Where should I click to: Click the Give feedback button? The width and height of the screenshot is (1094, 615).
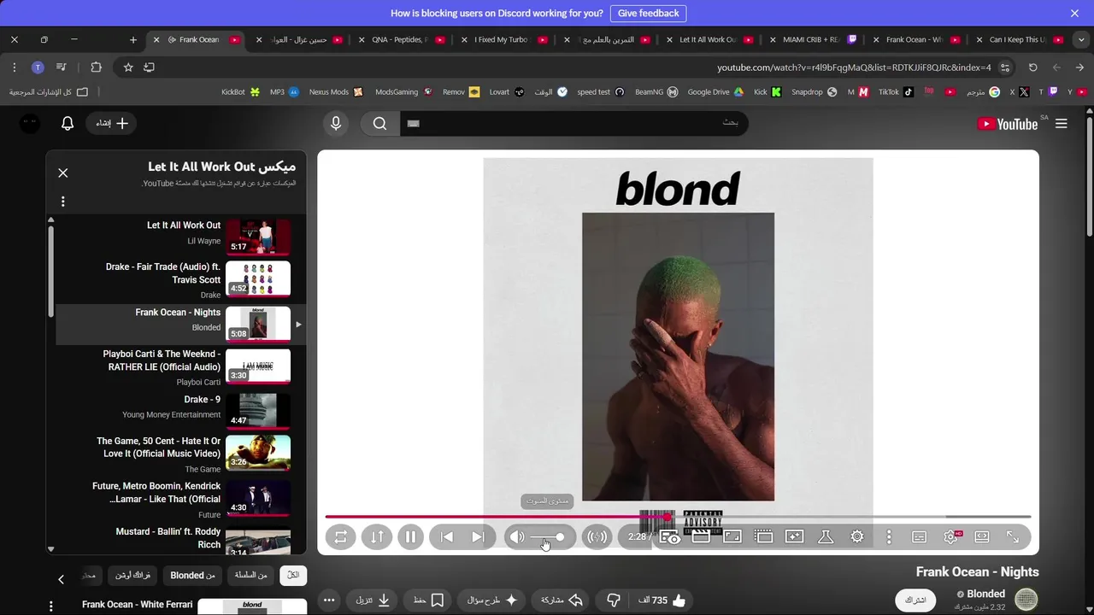coord(648,13)
